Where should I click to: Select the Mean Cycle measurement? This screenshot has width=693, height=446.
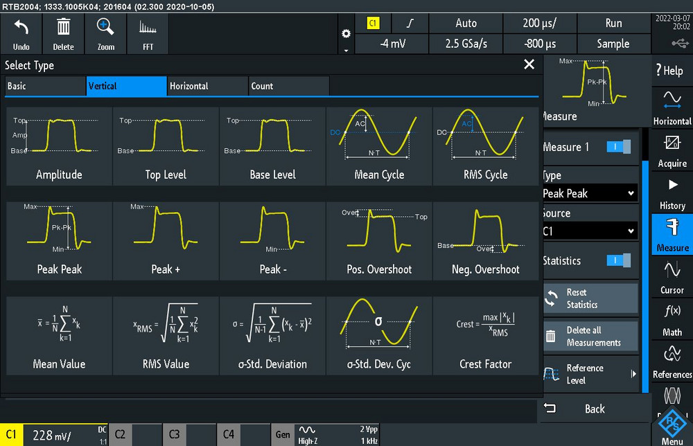pos(379,146)
